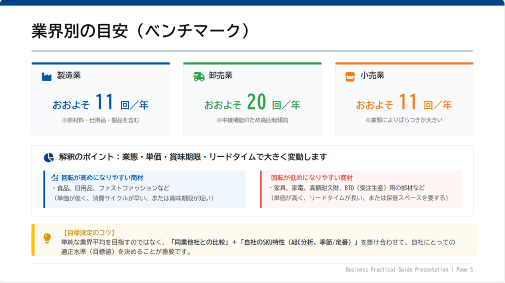Click the heading 解釈のポイント：業態・単価・賞味期限
The image size is (505, 283).
click(x=193, y=157)
